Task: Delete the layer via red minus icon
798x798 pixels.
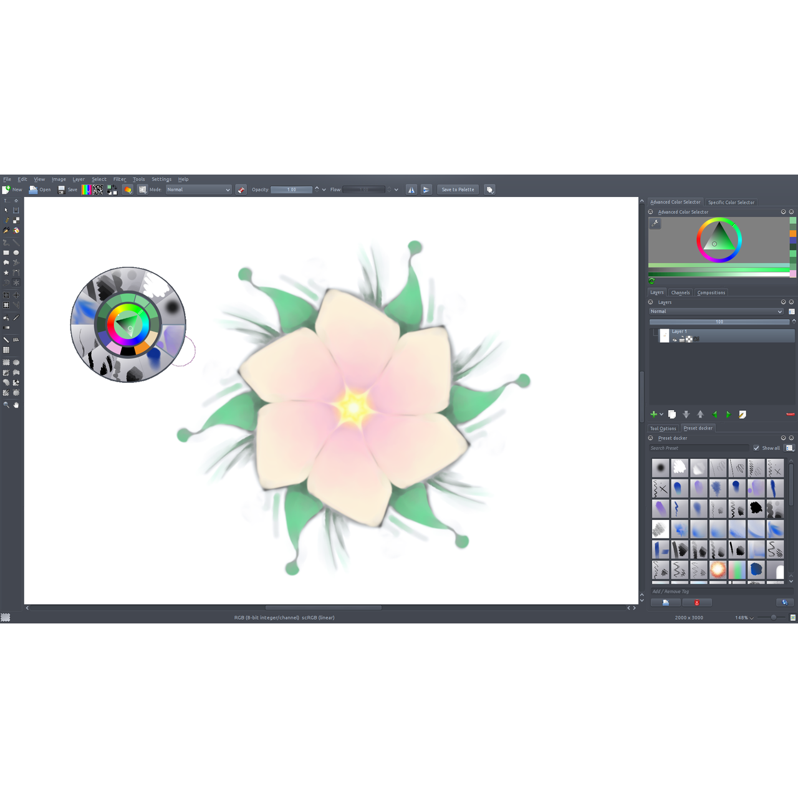Action: (790, 414)
